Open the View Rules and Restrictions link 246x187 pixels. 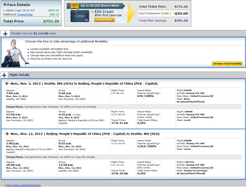pyautogui.click(x=23, y=185)
